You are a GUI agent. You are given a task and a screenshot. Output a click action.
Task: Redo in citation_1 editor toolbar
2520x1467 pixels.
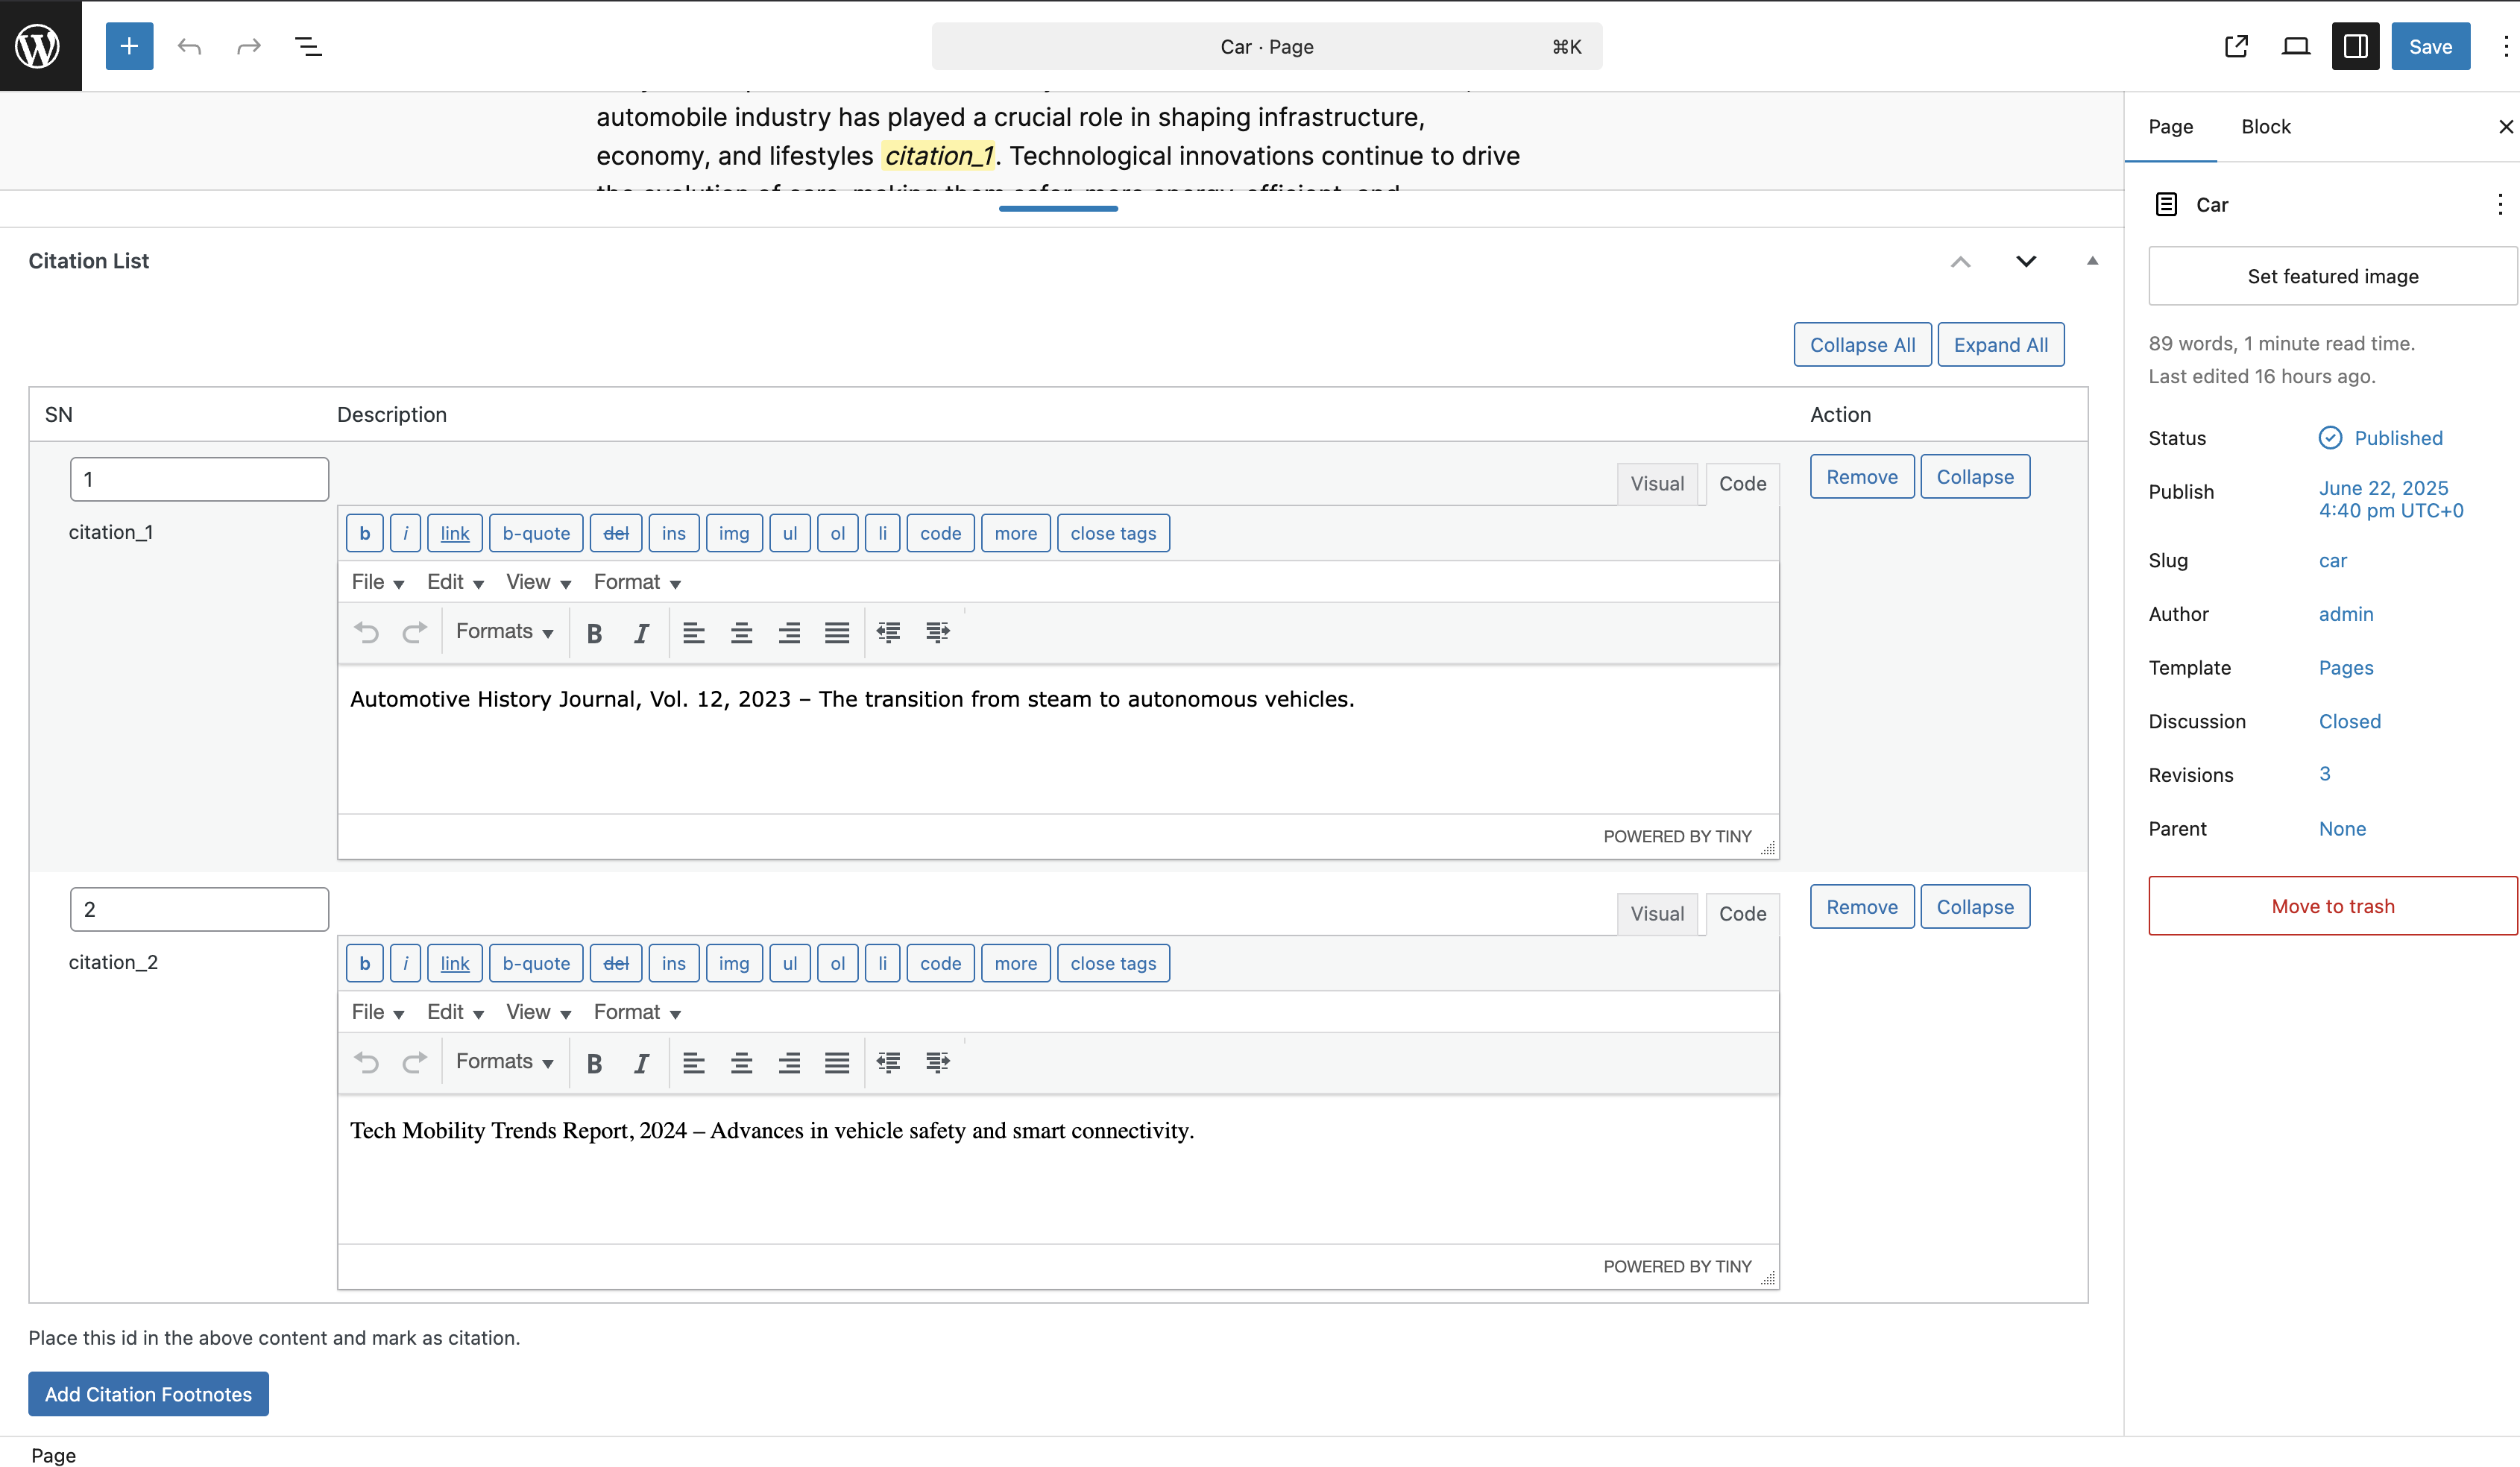point(414,633)
